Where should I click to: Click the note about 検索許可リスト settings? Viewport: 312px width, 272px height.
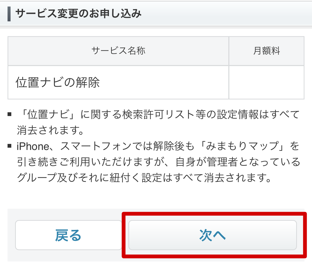(x=158, y=122)
